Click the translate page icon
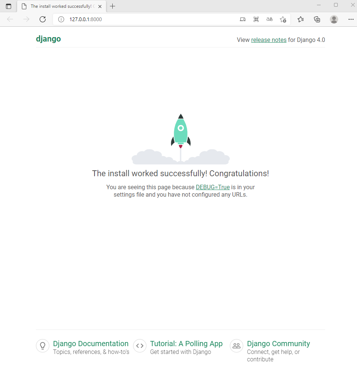 (x=270, y=19)
